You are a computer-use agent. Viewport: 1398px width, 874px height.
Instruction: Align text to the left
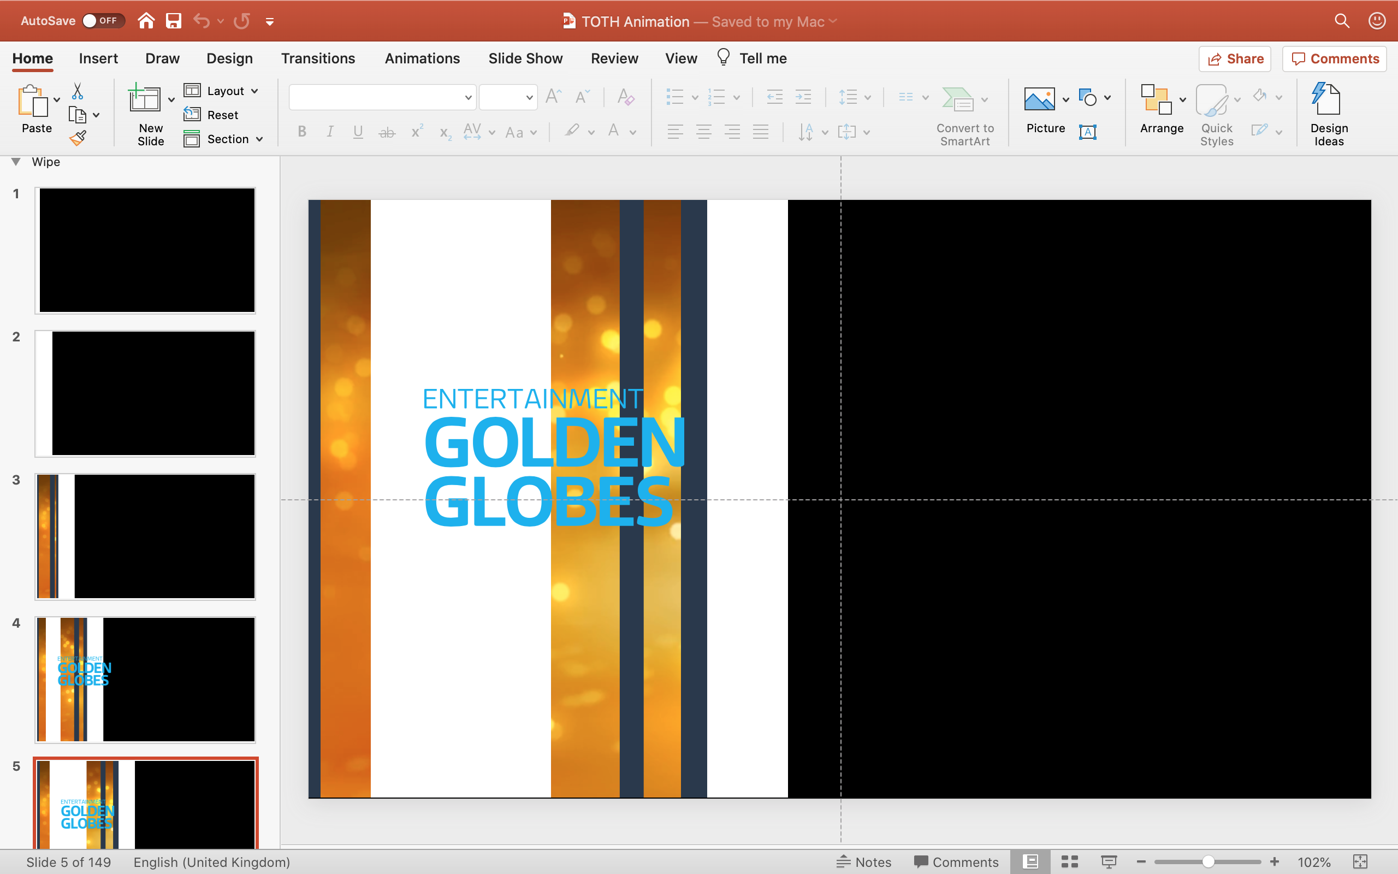point(675,132)
